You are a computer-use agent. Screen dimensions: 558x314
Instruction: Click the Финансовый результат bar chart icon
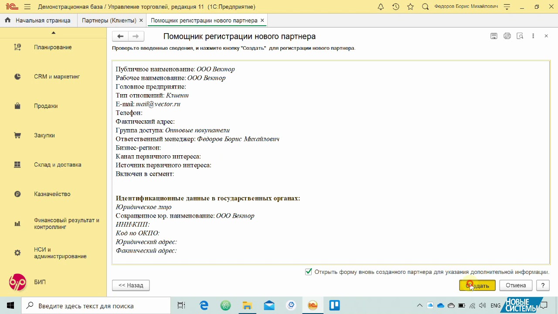click(17, 224)
